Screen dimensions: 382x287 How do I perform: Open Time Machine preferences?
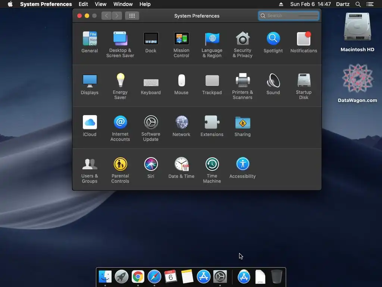[212, 170]
